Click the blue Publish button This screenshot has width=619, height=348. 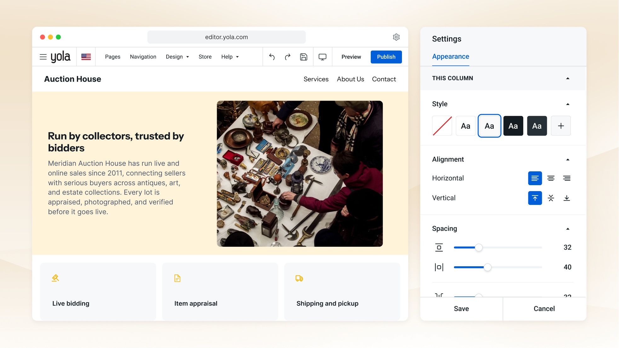coord(386,57)
